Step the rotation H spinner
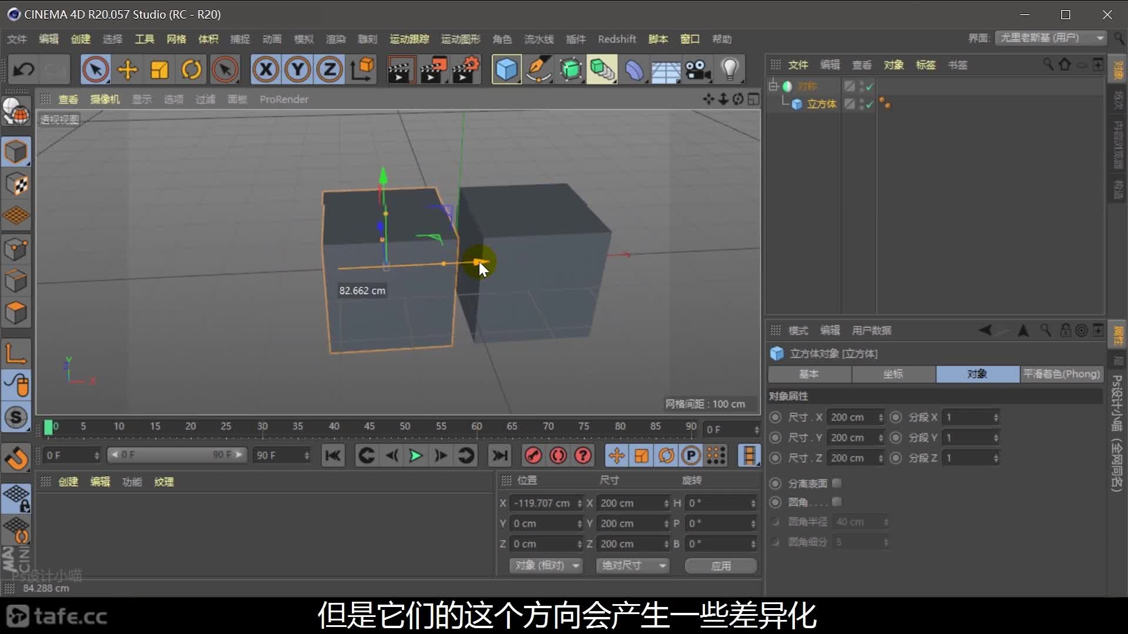This screenshot has height=634, width=1128. 753,503
